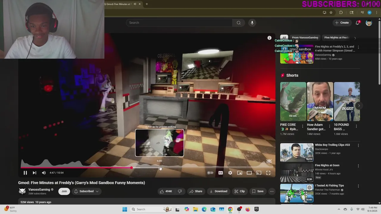This screenshot has height=214, width=381.
Task: Open the video player settings gear
Action: pyautogui.click(x=230, y=173)
